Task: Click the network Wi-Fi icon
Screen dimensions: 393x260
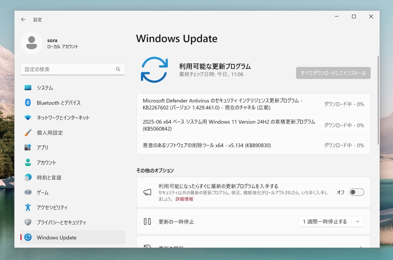Action: pos(28,118)
